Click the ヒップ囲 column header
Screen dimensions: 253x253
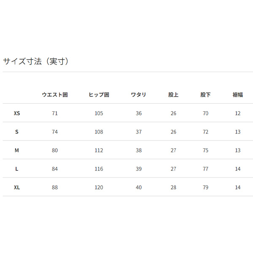pos(99,95)
